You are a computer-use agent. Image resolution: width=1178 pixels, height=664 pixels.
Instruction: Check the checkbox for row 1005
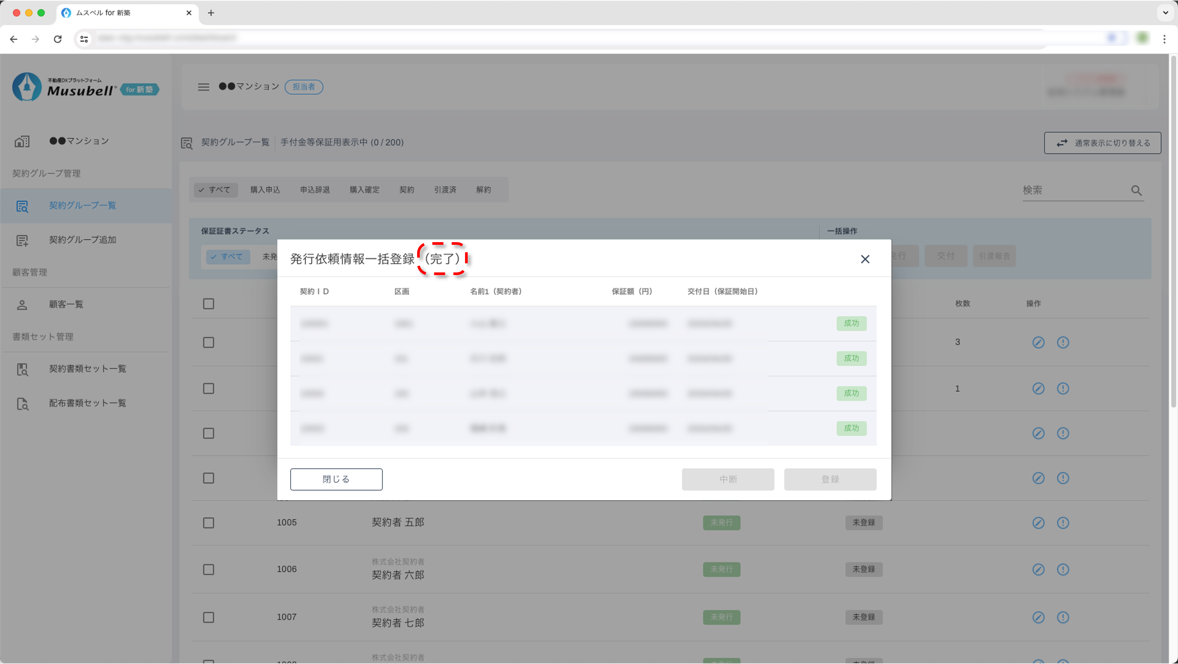click(x=209, y=523)
